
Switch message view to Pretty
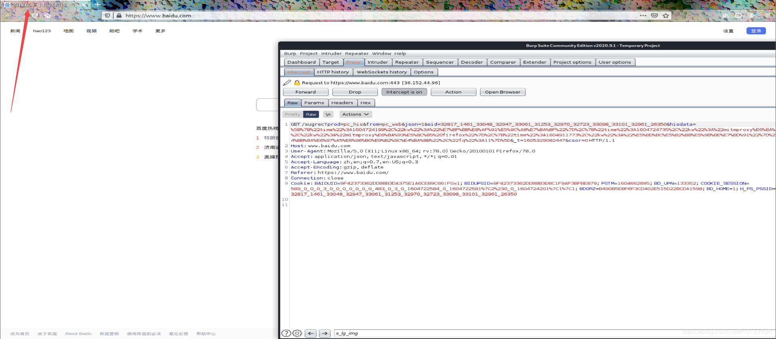[292, 114]
